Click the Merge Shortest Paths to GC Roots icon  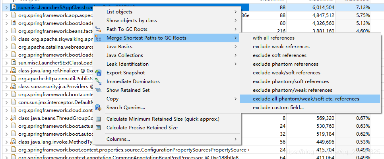click(98, 38)
